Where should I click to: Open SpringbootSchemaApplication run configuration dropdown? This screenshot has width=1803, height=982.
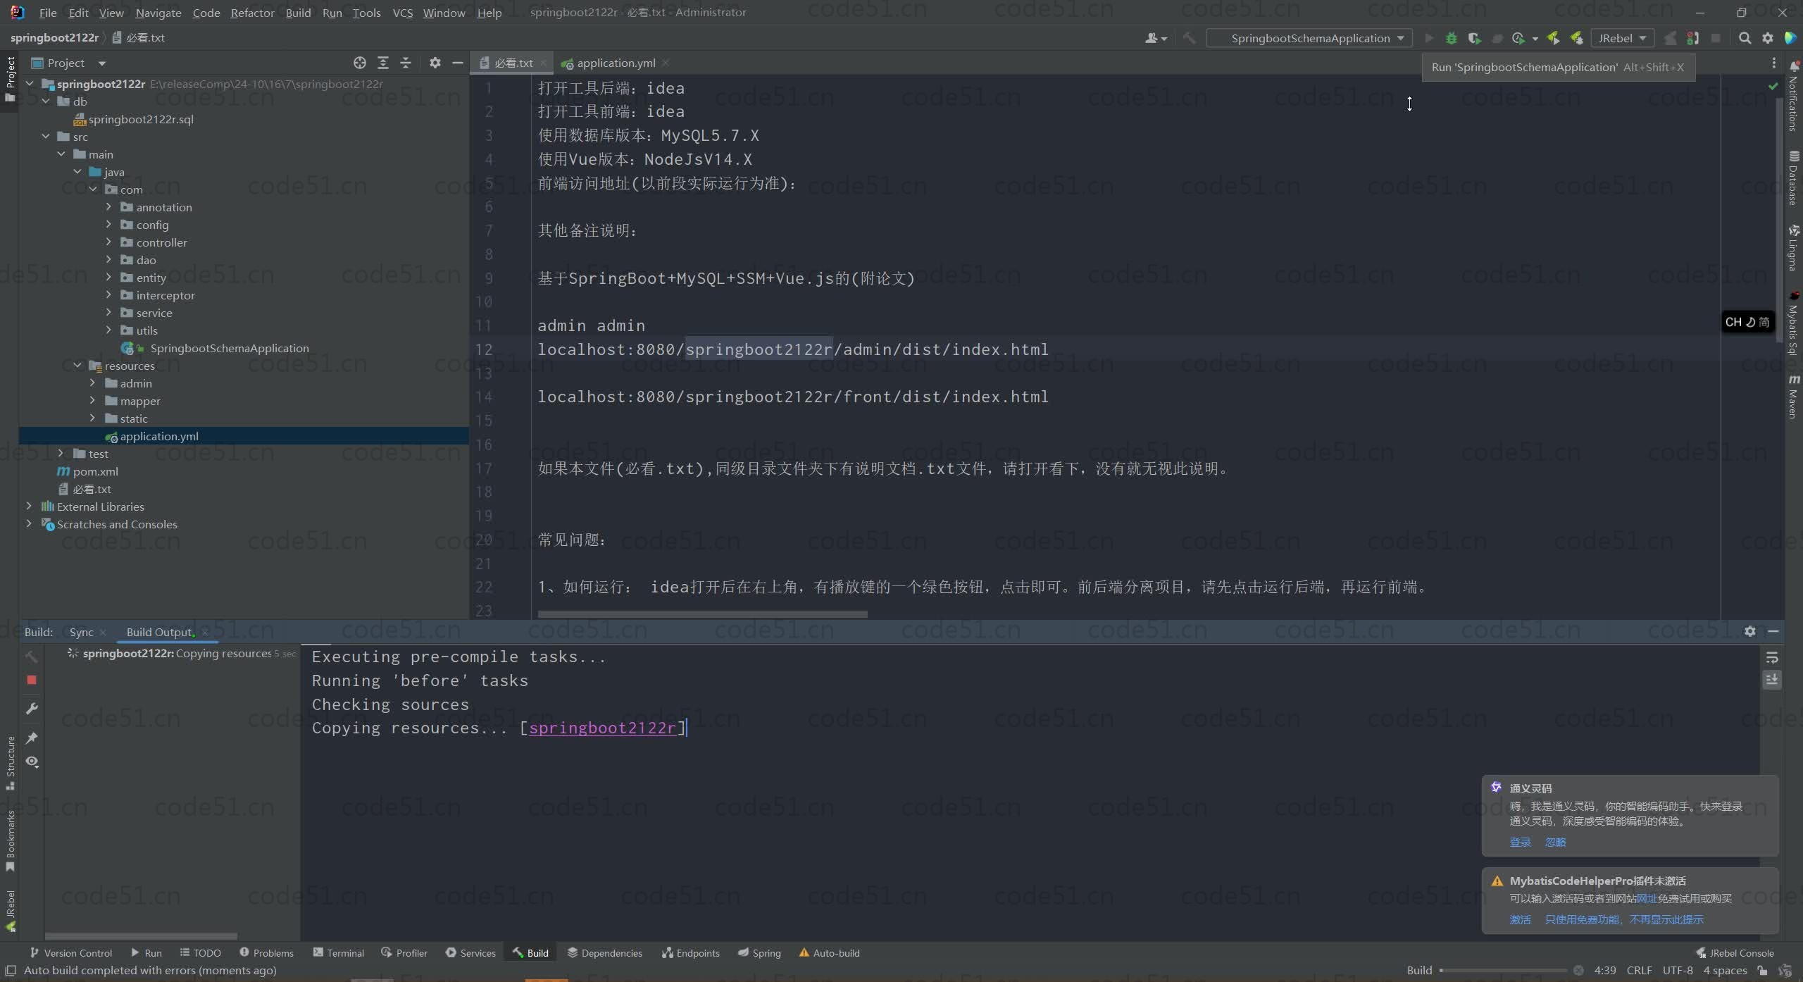coord(1310,38)
